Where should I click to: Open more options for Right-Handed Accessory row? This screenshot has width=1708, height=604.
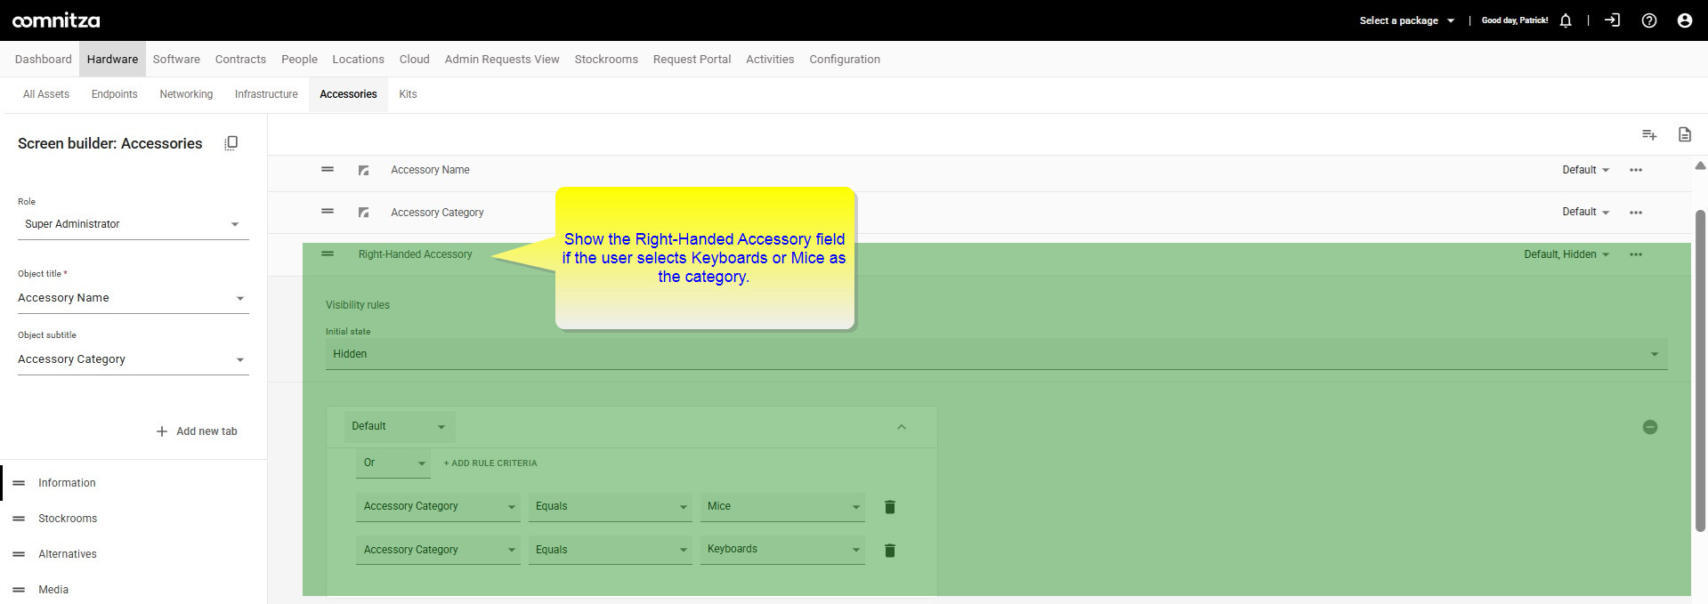[1636, 254]
